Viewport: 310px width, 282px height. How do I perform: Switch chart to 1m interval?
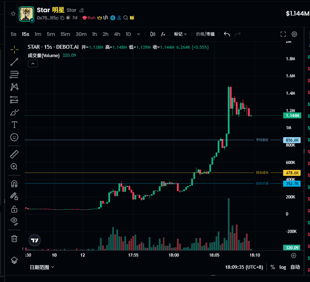pos(38,34)
